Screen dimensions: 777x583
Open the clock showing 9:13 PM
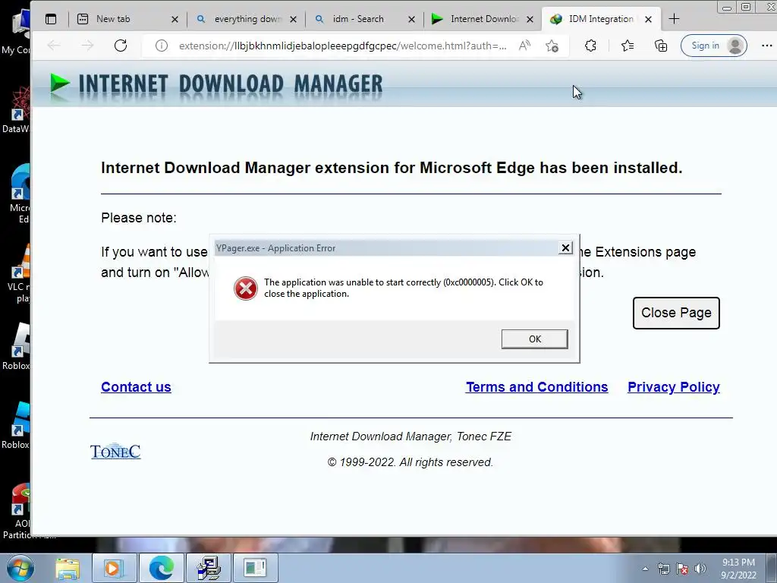[738, 568]
